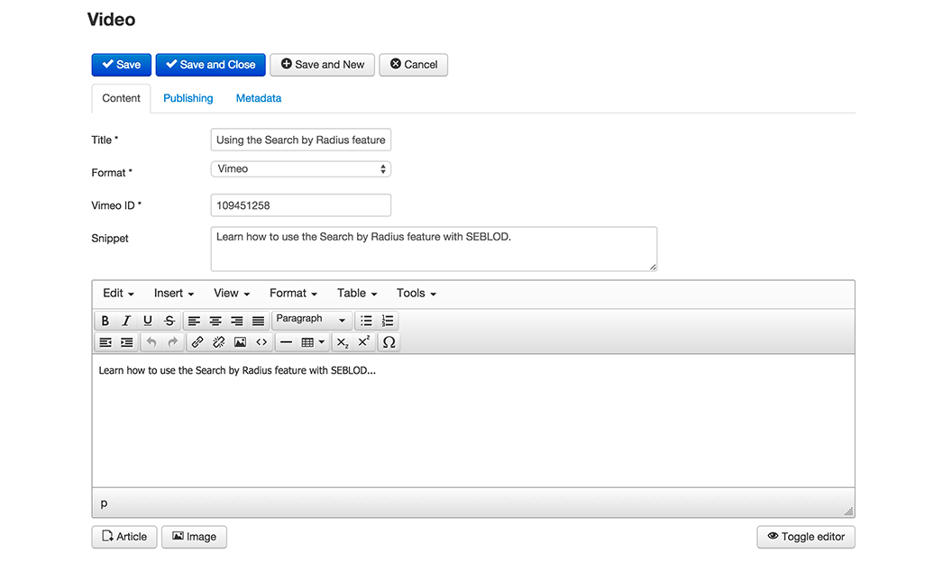The height and width of the screenshot is (562, 943).
Task: Apply strikethrough formatting
Action: 169,321
